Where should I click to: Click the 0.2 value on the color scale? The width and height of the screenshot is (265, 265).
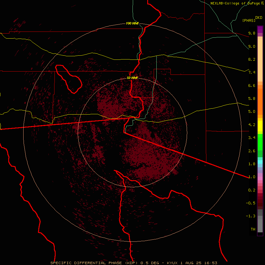252,190
